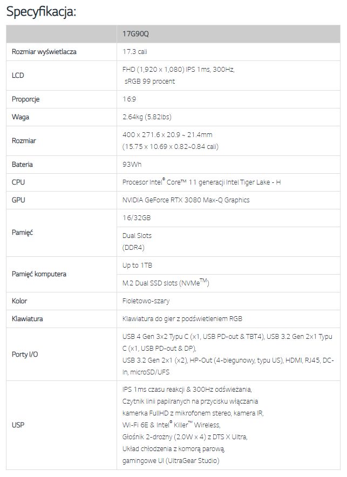This screenshot has width=347, height=477.
Task: Select the LCD row label
Action: tap(18, 76)
